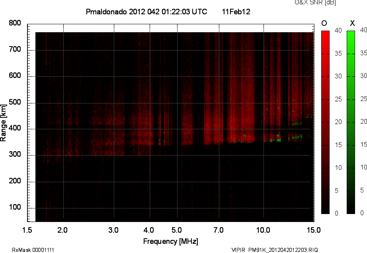Click the Frequency [MHz] axis label
The height and width of the screenshot is (253, 367).
(170, 241)
